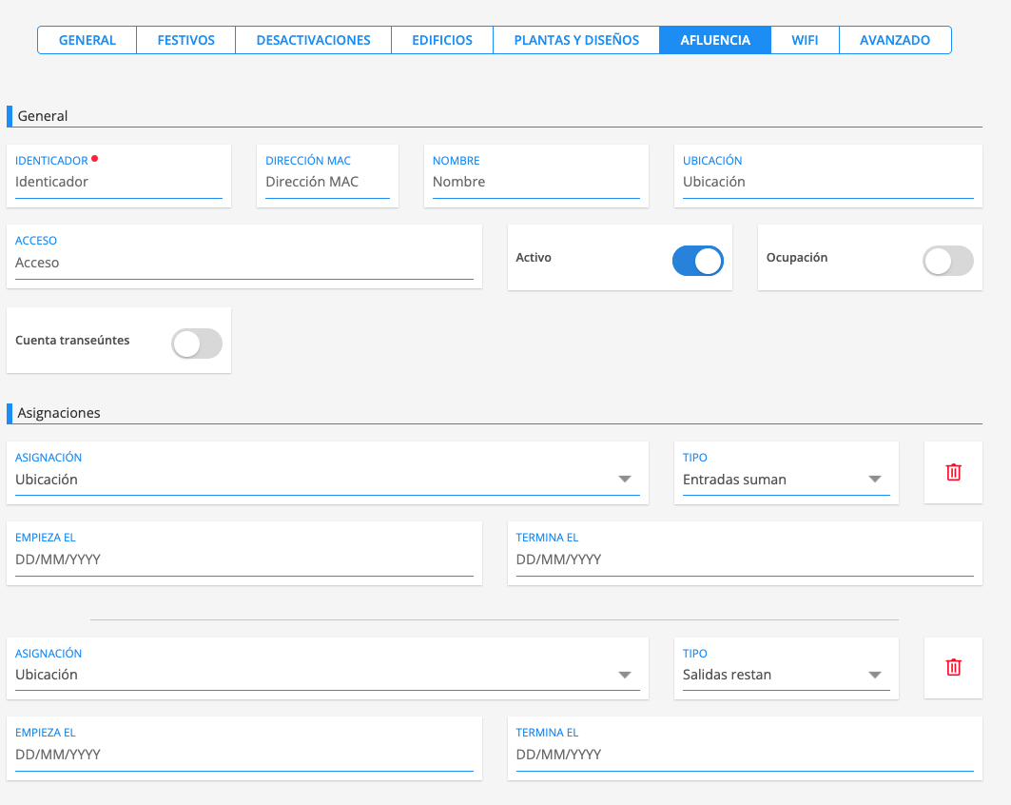
Task: Open Asignación dropdown in the Entradas suman row
Action: tap(327, 480)
